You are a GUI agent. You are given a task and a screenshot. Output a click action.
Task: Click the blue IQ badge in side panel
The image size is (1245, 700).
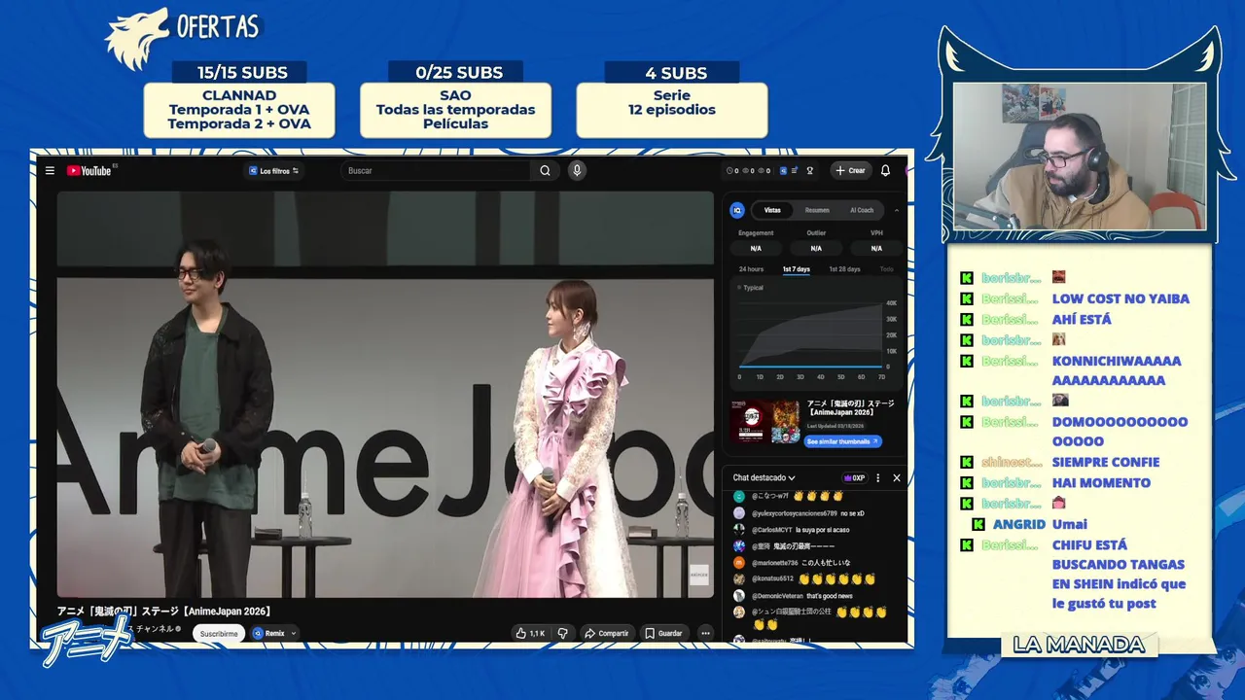pos(737,210)
